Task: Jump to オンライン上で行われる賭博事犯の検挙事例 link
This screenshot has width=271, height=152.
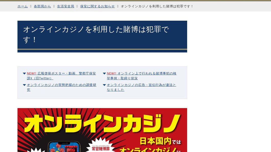Action: point(142,76)
